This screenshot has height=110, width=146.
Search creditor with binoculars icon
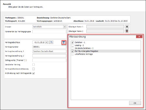coord(127,27)
